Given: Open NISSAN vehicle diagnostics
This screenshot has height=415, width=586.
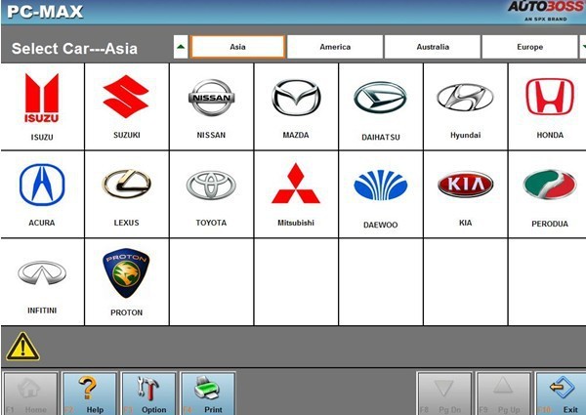Looking at the screenshot, I should pos(211,106).
